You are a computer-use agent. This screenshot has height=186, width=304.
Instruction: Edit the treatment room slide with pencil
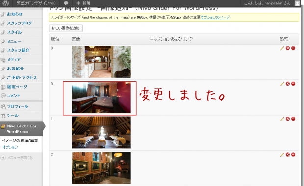(282, 84)
